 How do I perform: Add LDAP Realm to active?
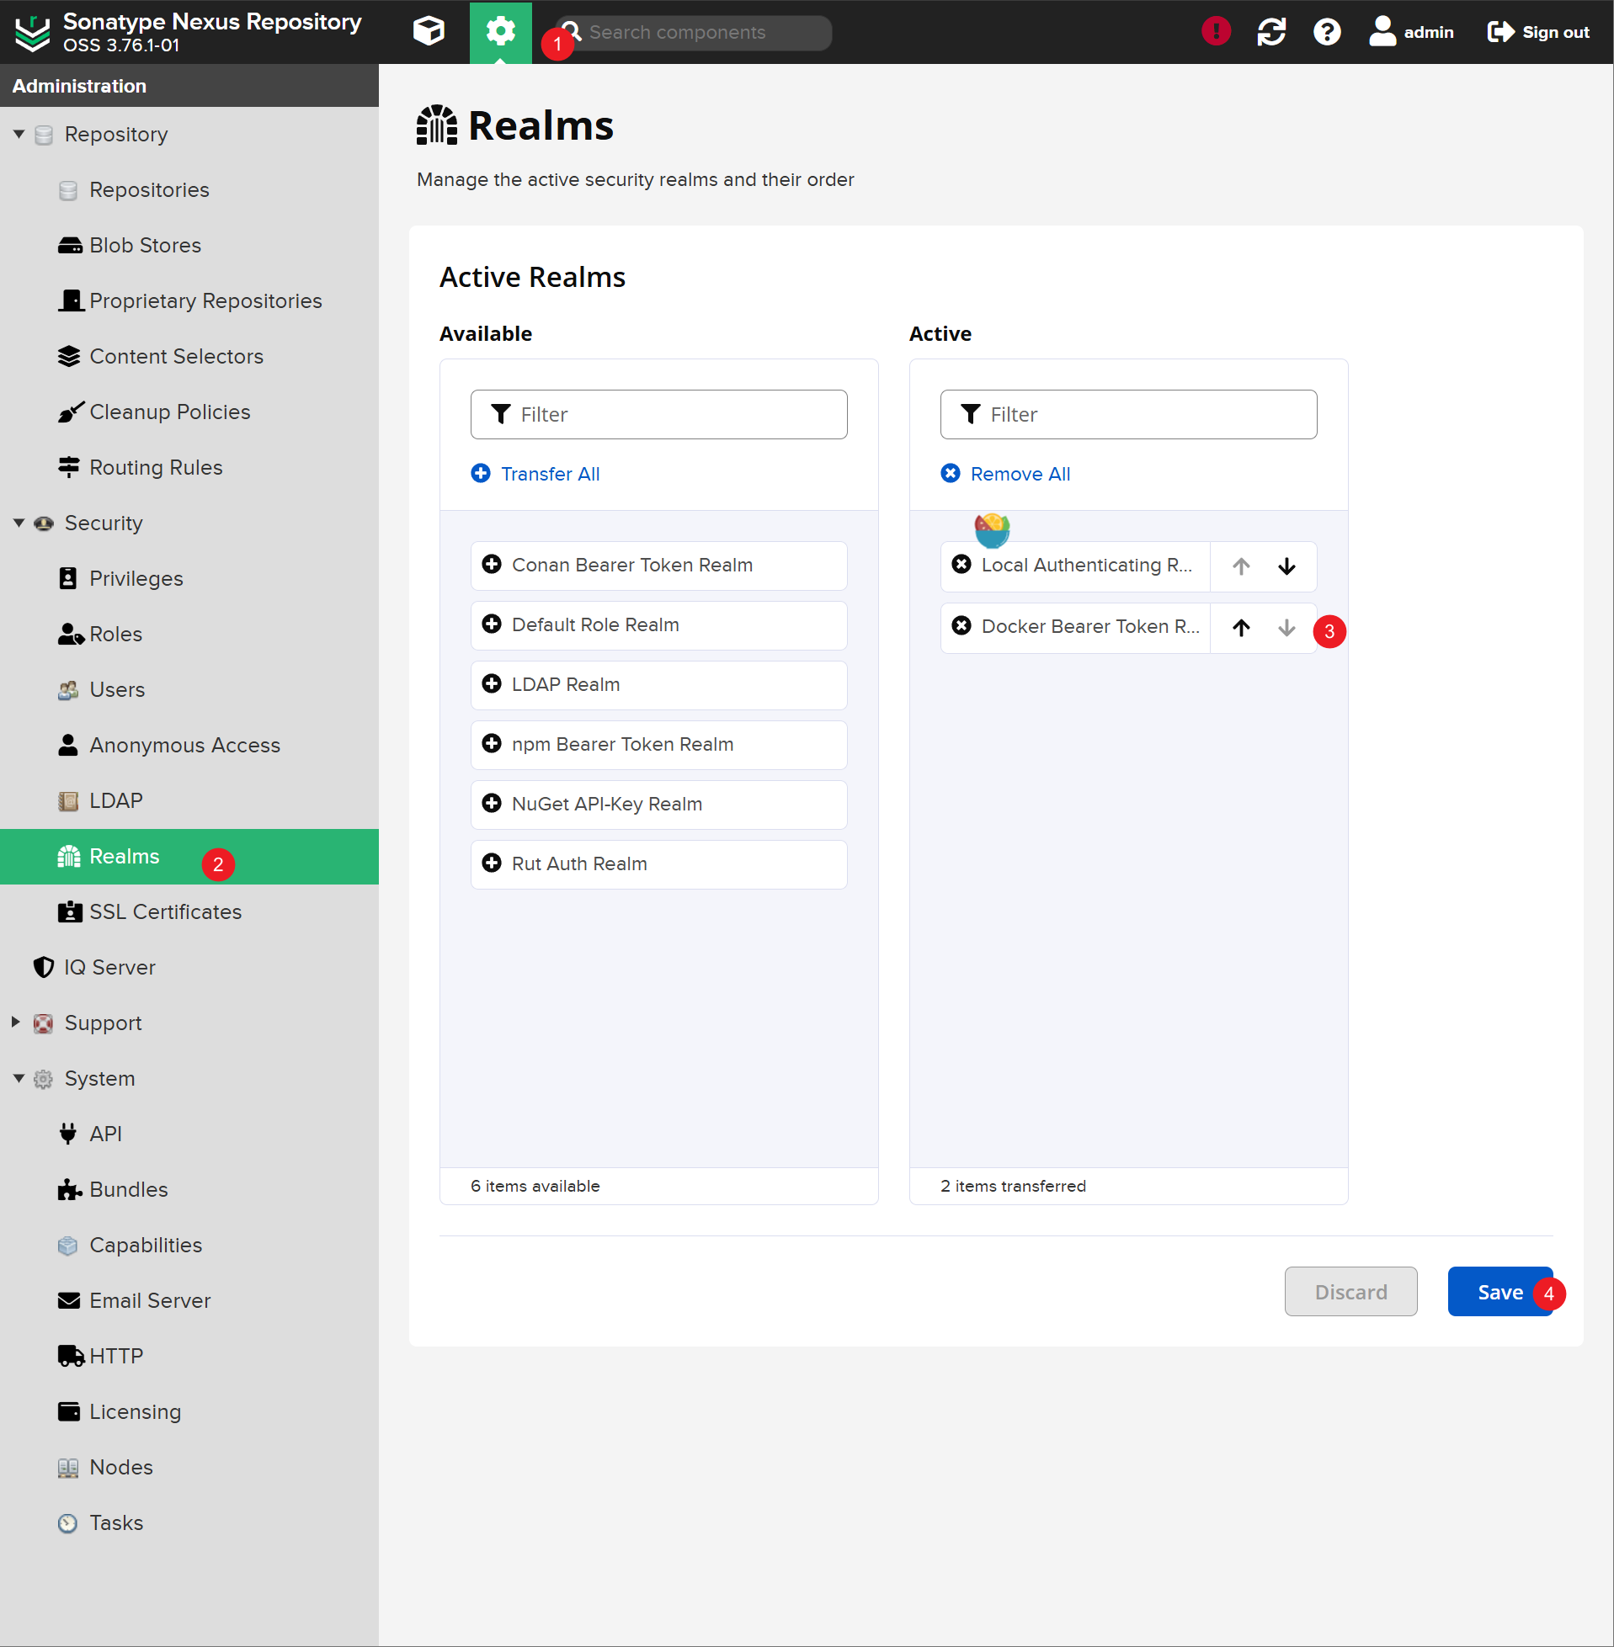658,684
